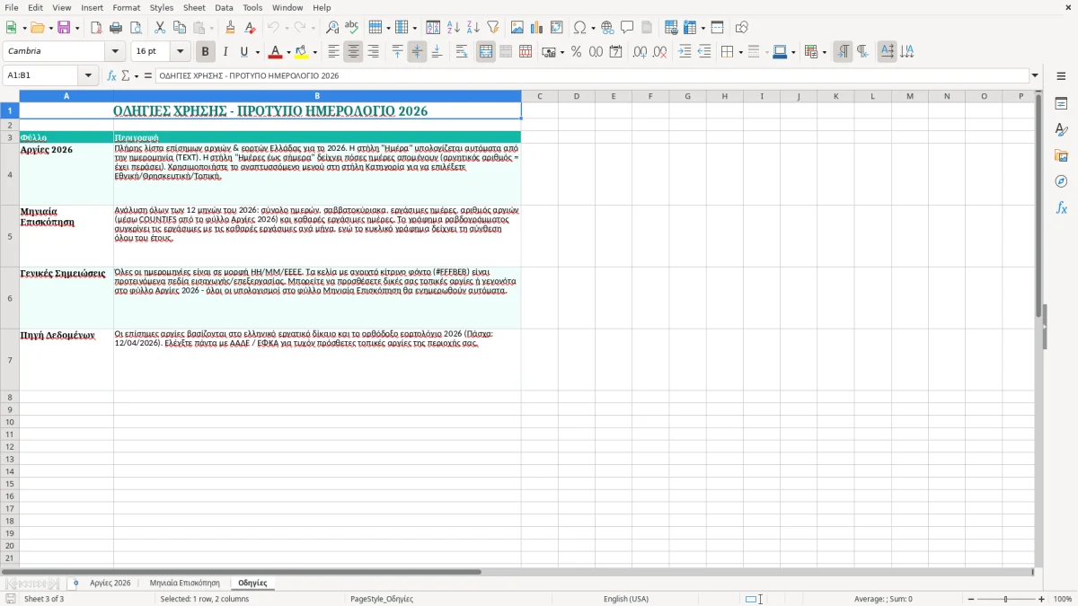Expand the Name Box dropdown arrow
This screenshot has width=1078, height=606.
88,76
